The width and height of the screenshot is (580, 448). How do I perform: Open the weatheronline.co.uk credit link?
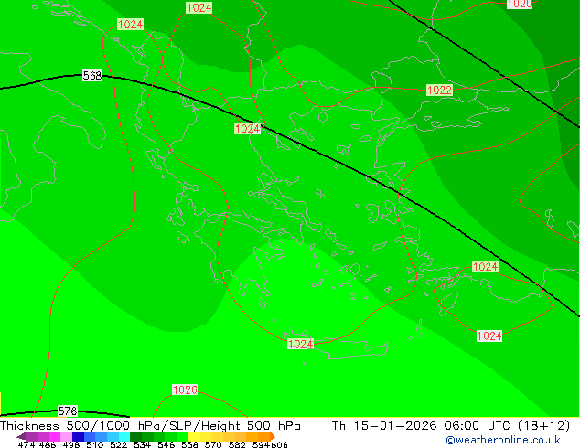point(503,440)
